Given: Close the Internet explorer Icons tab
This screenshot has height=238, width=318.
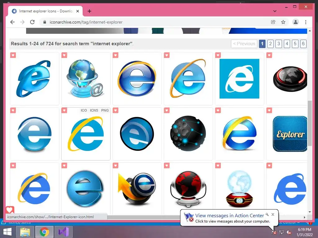Looking at the screenshot, I should pos(77,11).
